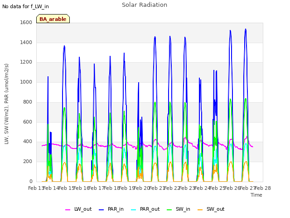Click the PAR_in spike on Feb 13
290x218 pixels.
pyautogui.click(x=48, y=77)
